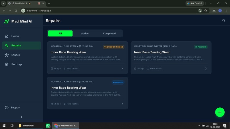Click the search magnifier icon

coord(224,21)
